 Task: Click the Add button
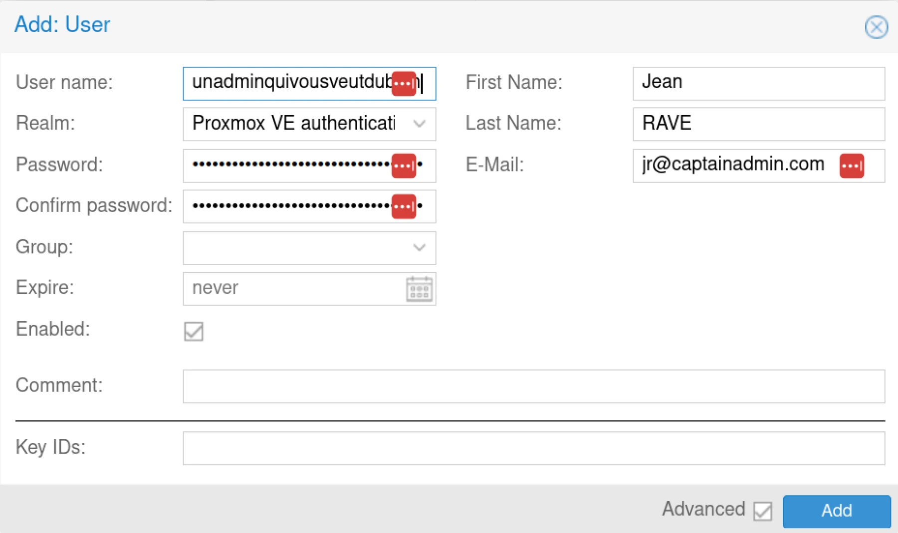click(x=836, y=511)
